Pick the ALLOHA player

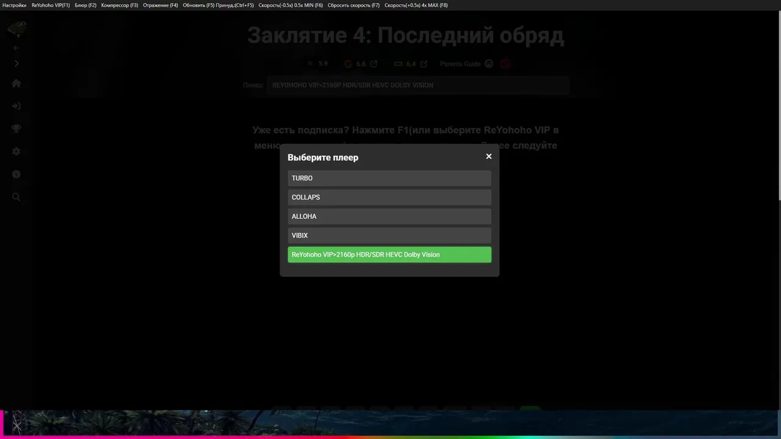pos(389,216)
